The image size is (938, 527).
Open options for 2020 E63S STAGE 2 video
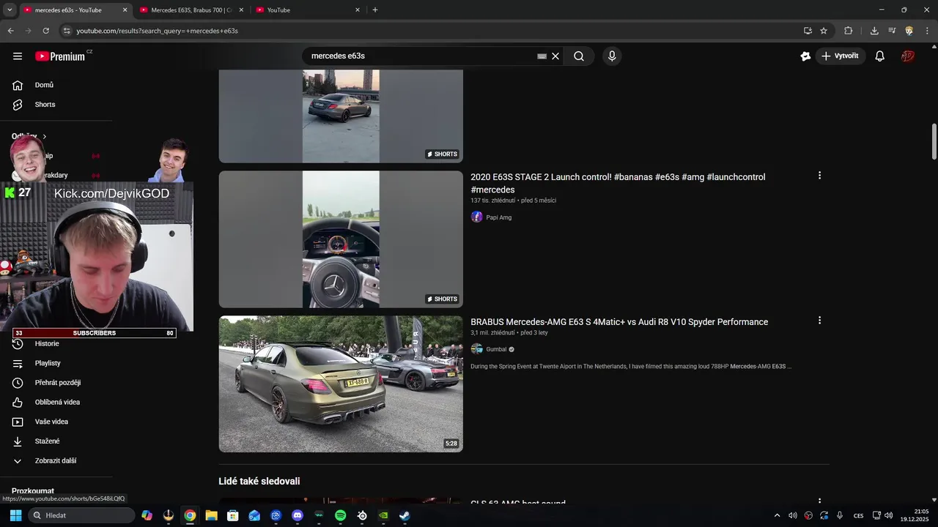point(819,176)
